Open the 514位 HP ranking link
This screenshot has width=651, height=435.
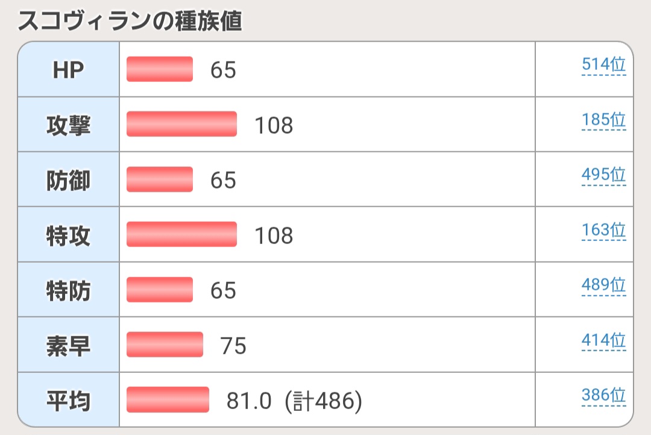coord(603,64)
